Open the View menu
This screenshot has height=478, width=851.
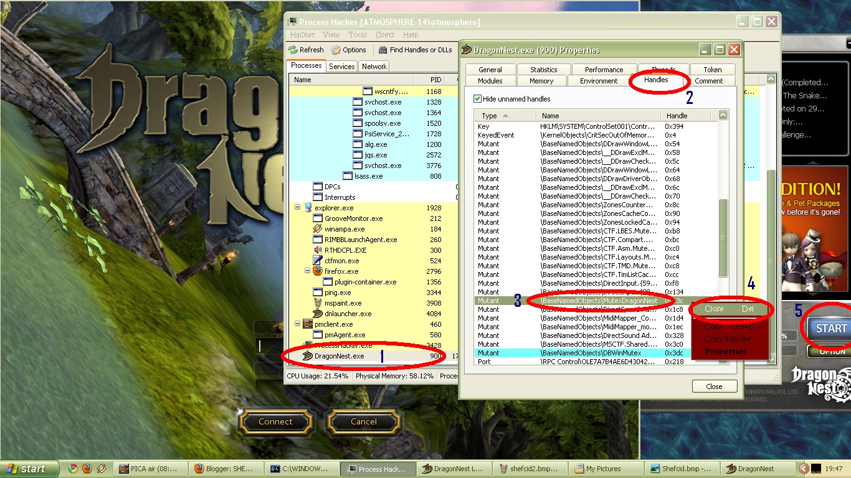tap(331, 35)
